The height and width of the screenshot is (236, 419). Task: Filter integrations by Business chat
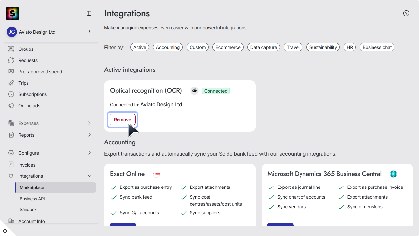[x=377, y=47]
